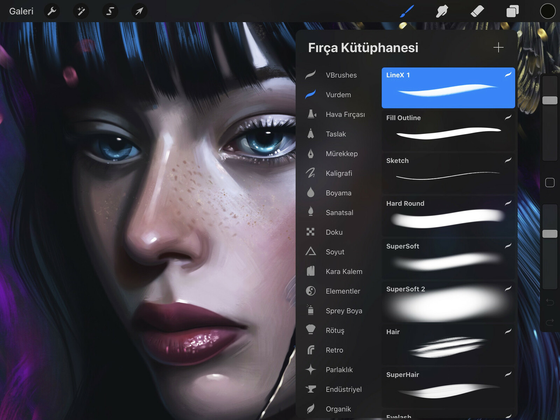Open the Adjustments magic wand menu

[81, 11]
